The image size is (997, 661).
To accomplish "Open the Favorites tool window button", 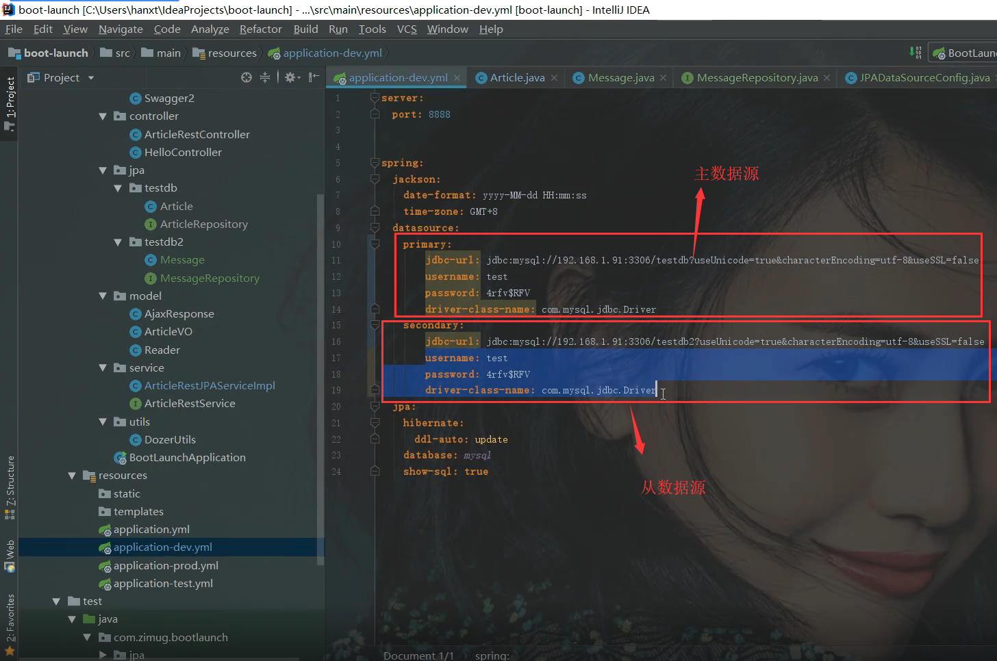I will pos(10,625).
